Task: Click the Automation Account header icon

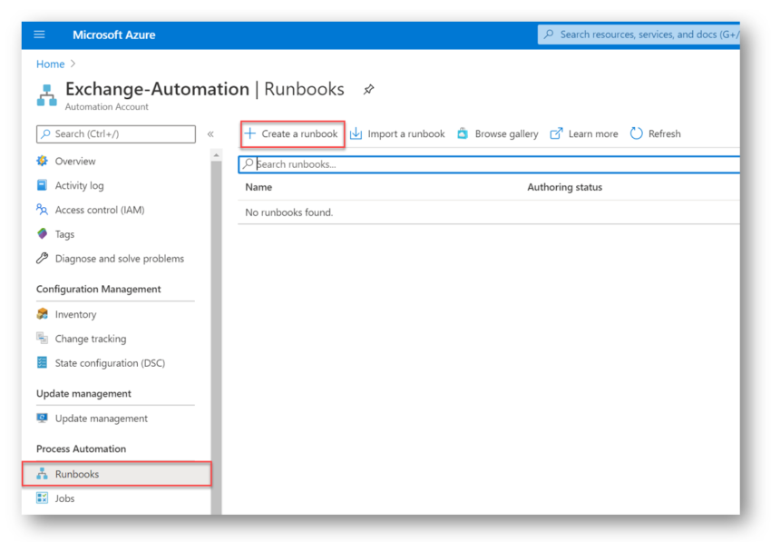Action: pyautogui.click(x=46, y=95)
